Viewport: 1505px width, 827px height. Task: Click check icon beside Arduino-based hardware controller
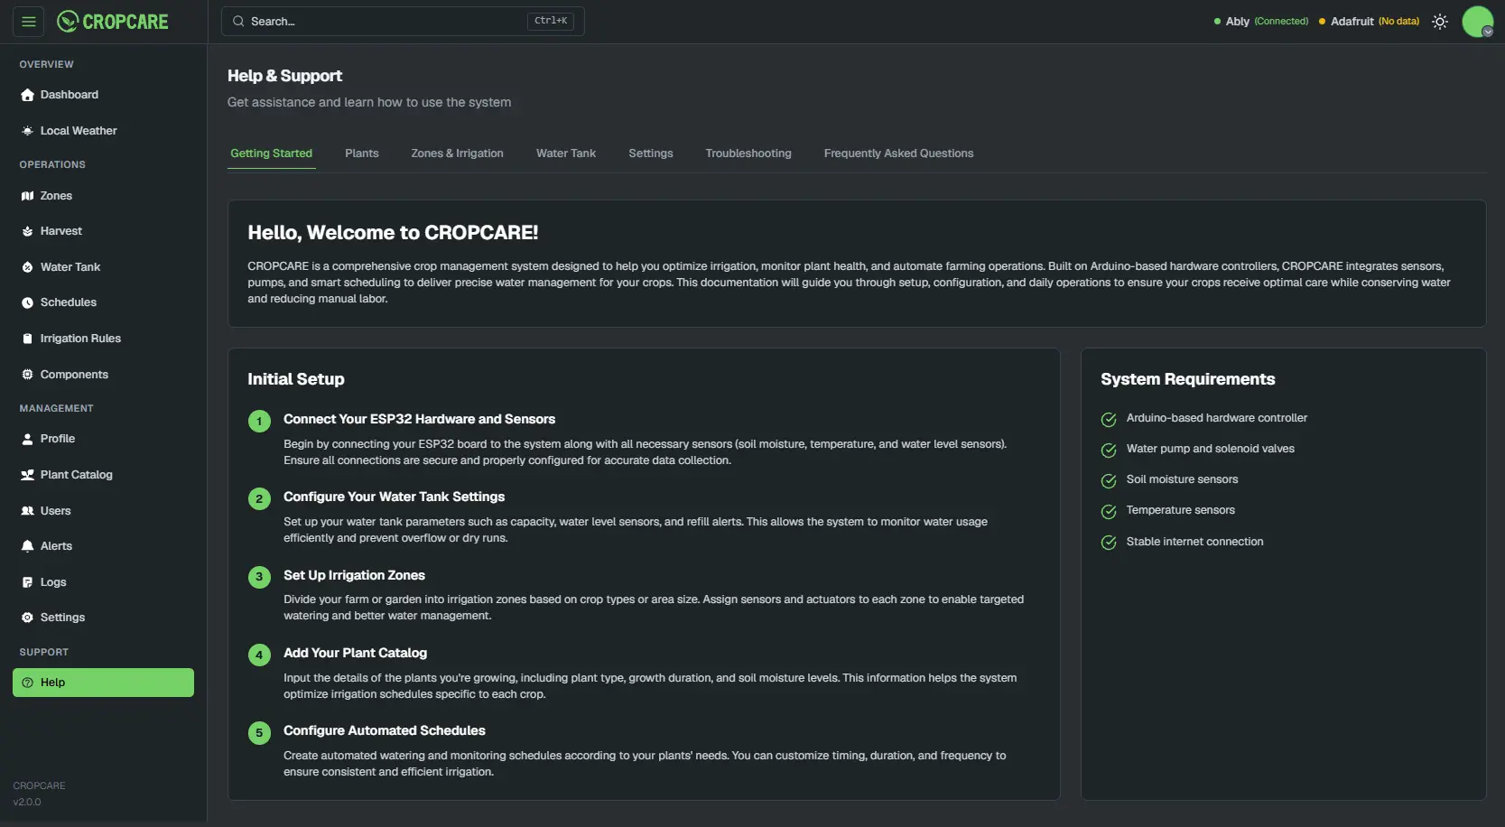click(1109, 419)
